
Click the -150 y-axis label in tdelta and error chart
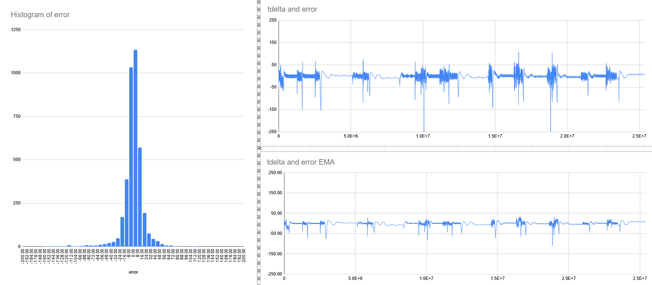[272, 109]
